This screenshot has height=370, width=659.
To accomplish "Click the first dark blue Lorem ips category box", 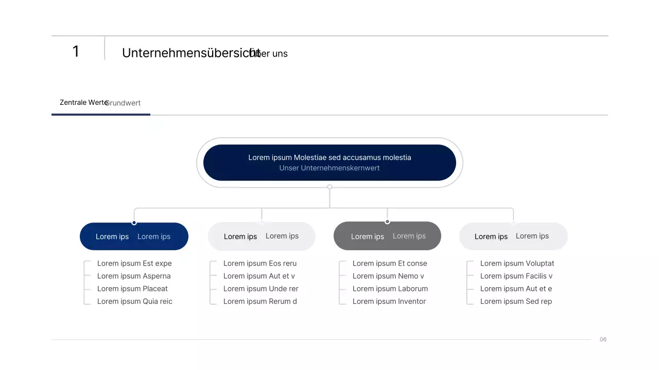I will (x=134, y=236).
